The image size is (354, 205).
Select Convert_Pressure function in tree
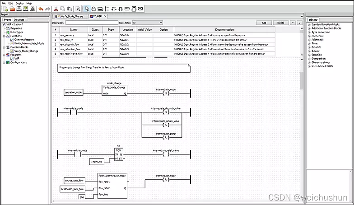point(24,40)
